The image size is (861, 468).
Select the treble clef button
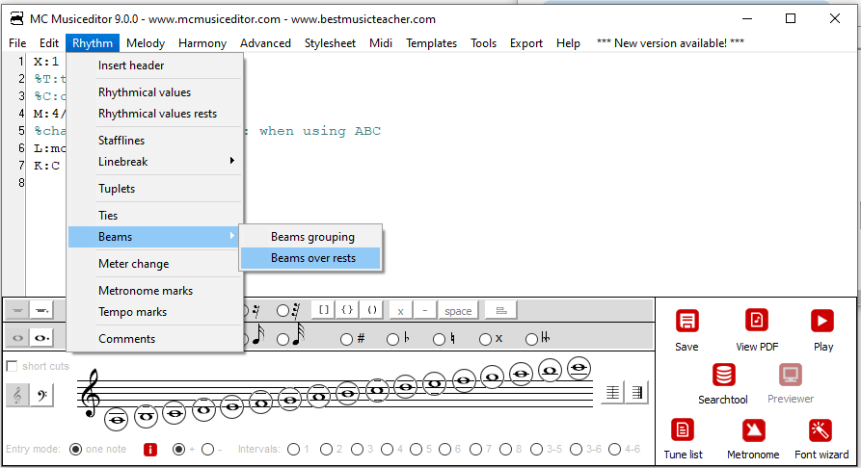tap(17, 395)
